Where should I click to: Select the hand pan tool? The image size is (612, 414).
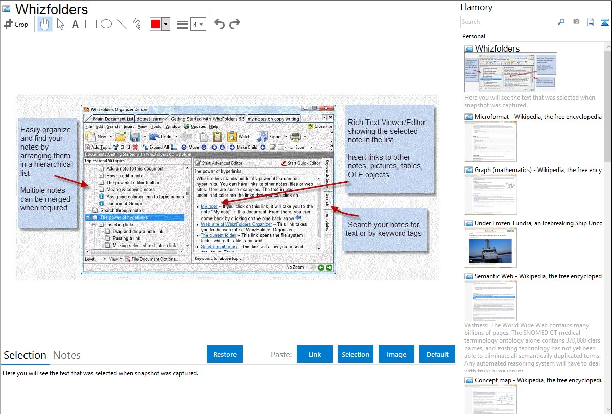pyautogui.click(x=44, y=24)
